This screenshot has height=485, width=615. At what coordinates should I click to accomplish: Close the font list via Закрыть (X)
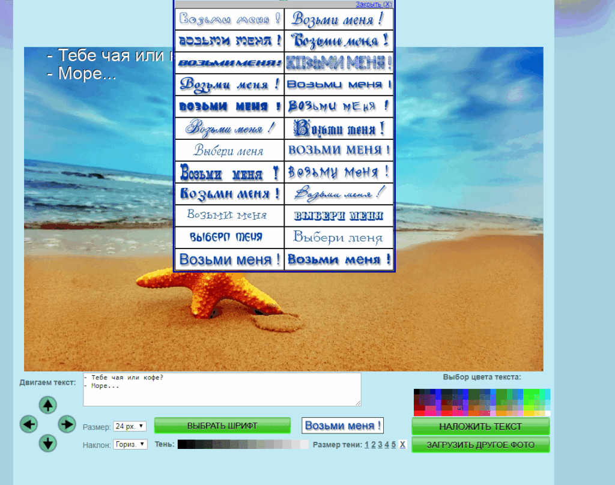click(x=374, y=4)
